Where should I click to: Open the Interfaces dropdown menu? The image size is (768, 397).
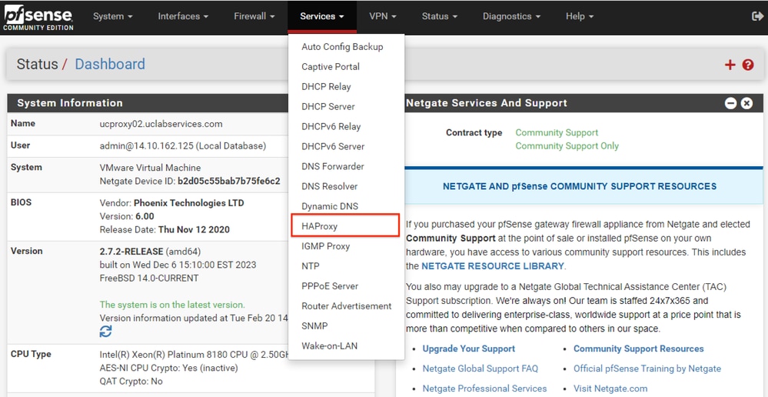click(x=183, y=16)
